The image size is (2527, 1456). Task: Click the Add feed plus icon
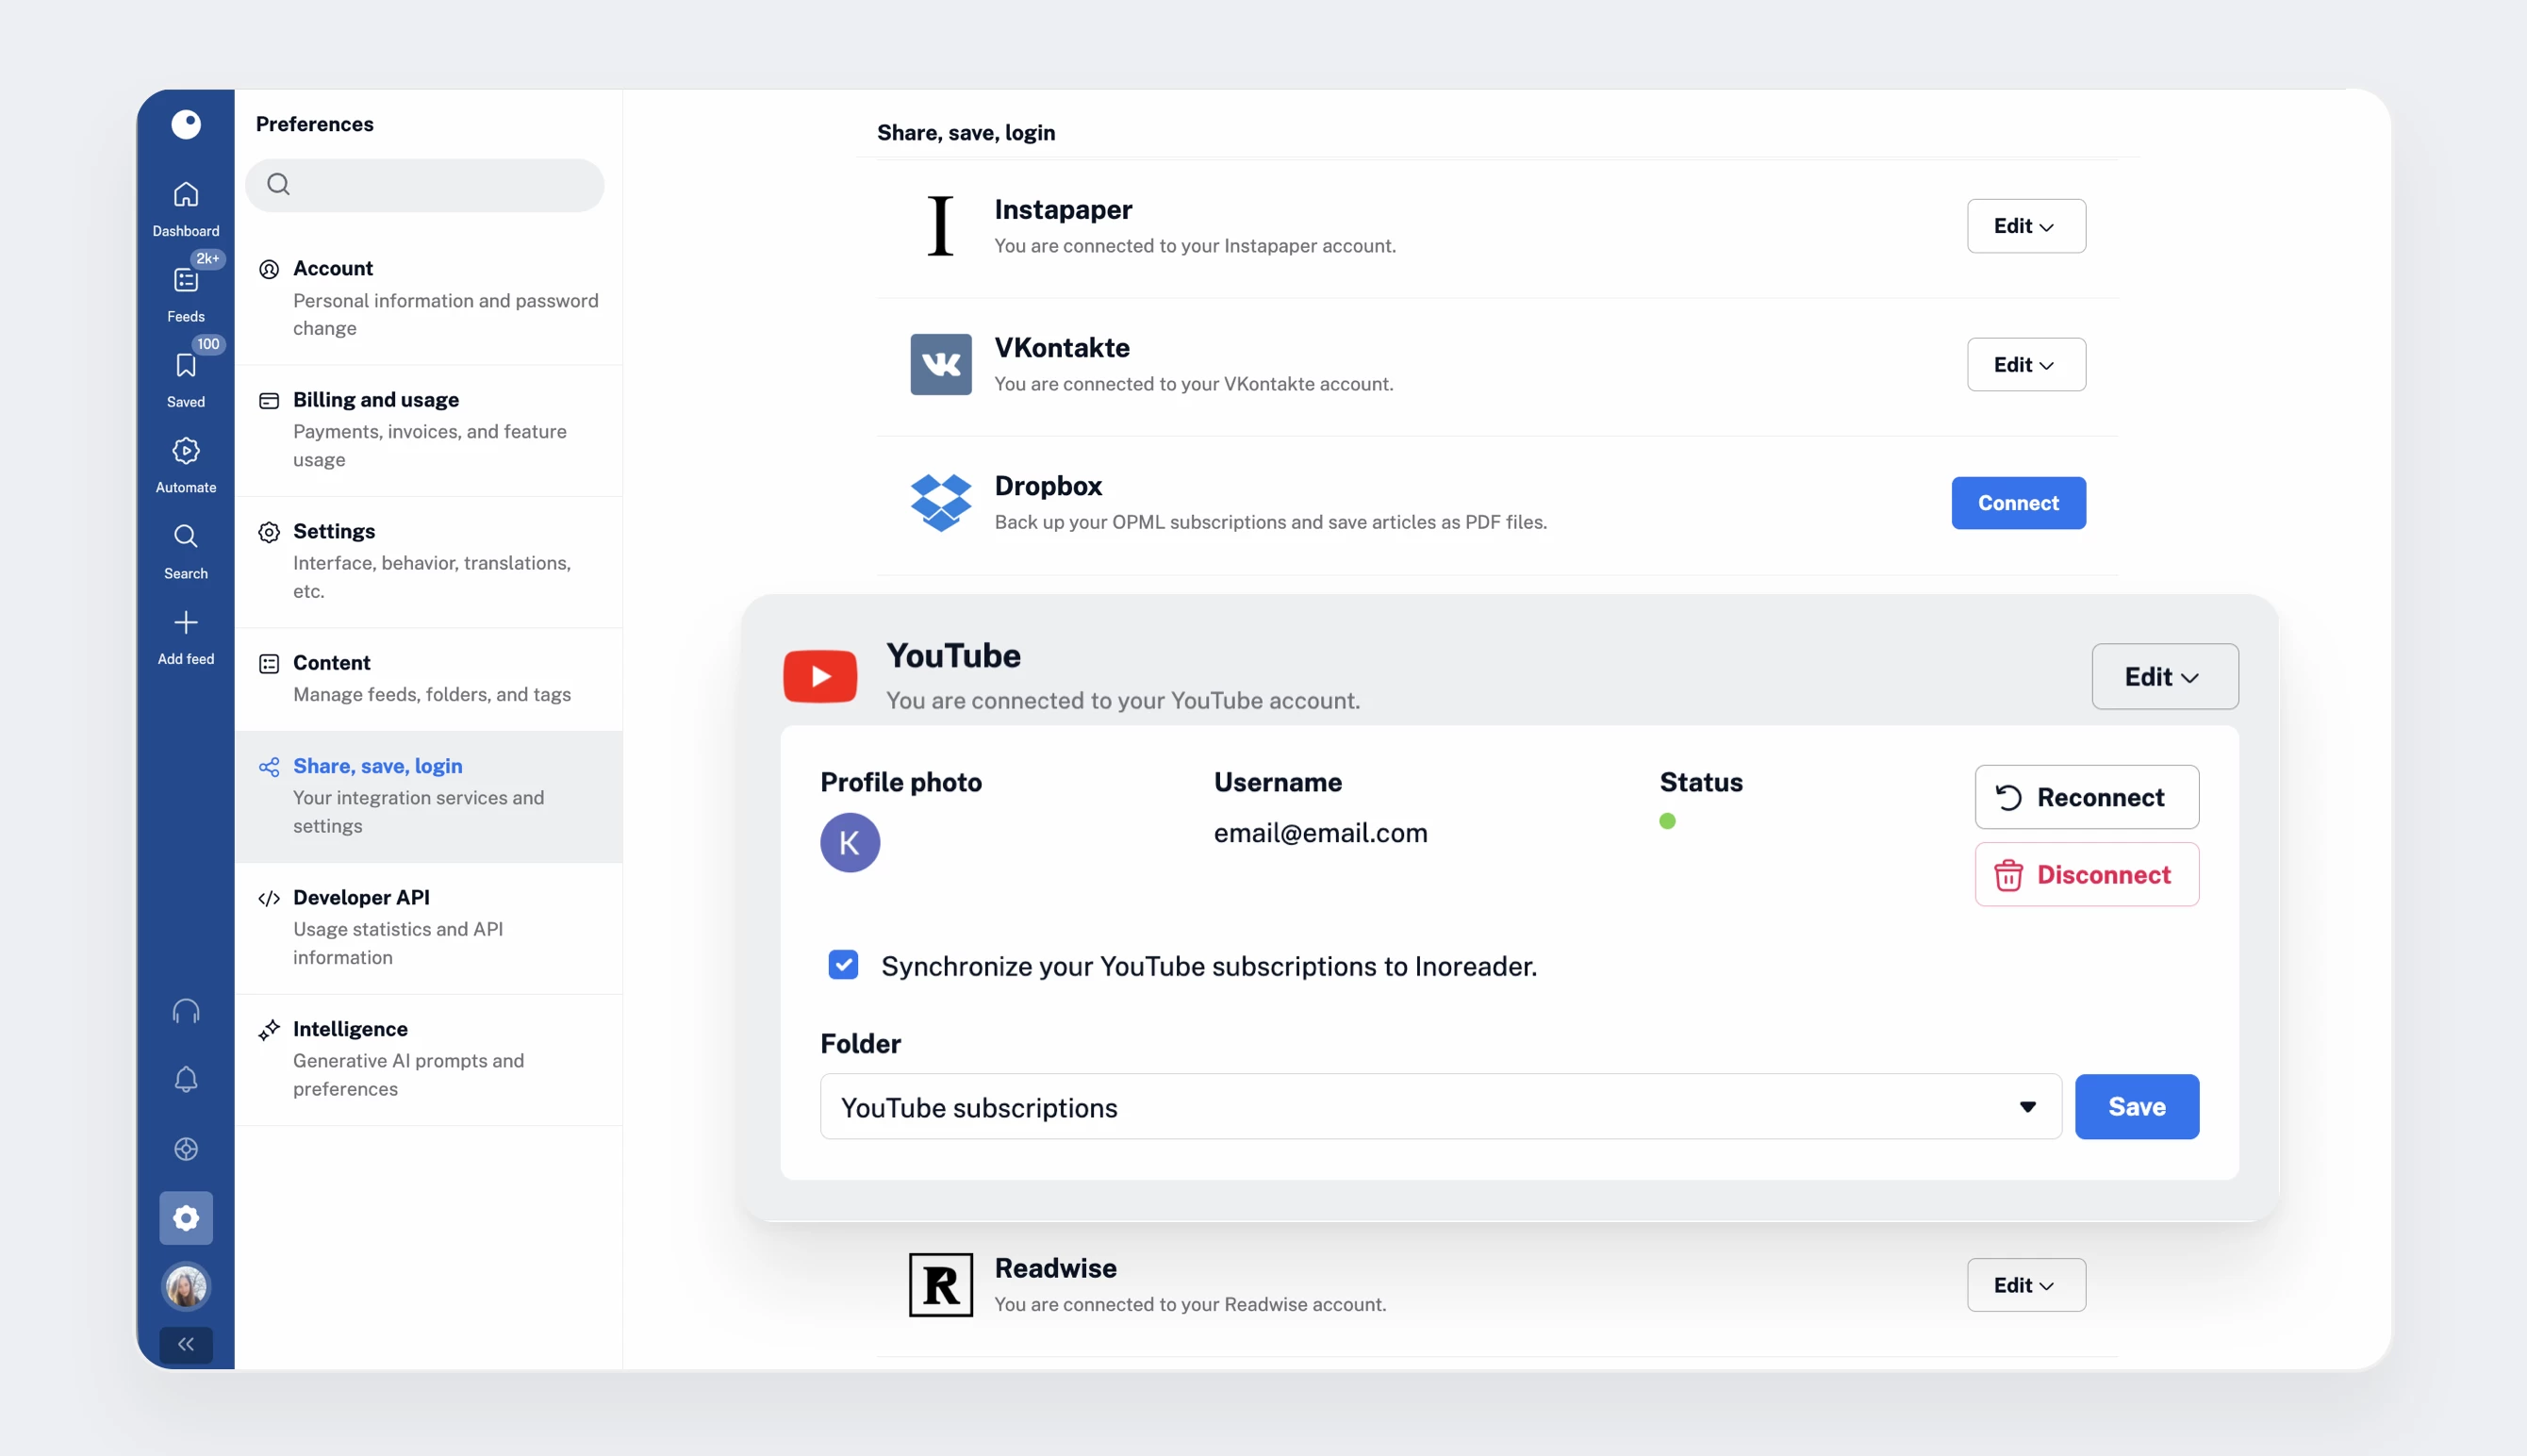[x=186, y=624]
